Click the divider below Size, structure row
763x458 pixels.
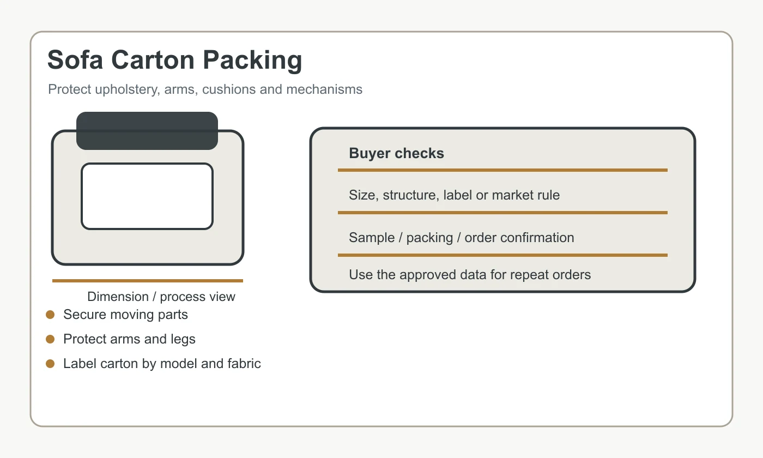tap(502, 213)
